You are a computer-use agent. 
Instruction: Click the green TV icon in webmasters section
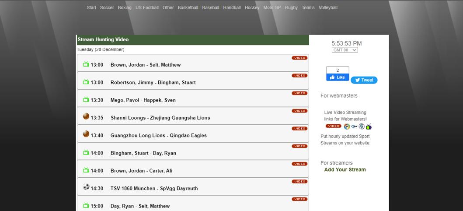[x=369, y=127]
